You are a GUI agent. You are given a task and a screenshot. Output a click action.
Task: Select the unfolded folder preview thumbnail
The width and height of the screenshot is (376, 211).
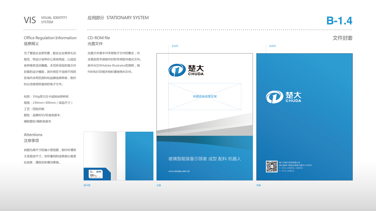(x=118, y=156)
